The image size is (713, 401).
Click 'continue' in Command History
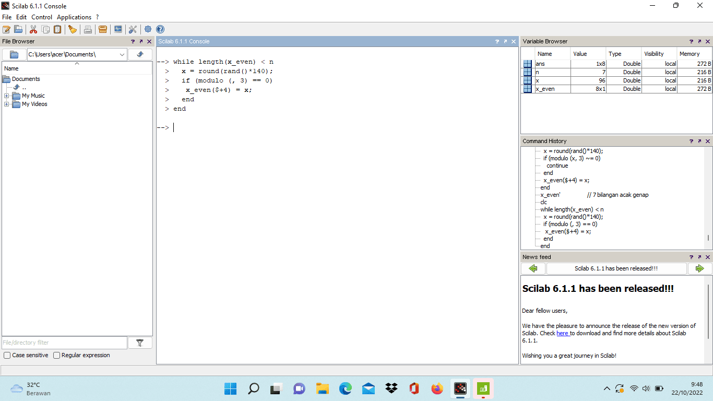557,166
